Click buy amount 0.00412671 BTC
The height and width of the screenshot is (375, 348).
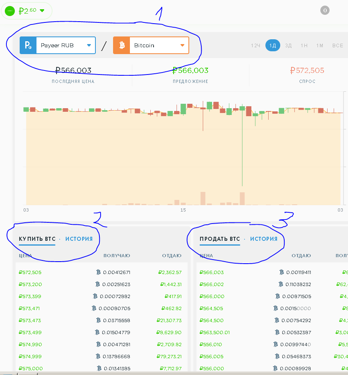pyautogui.click(x=117, y=272)
